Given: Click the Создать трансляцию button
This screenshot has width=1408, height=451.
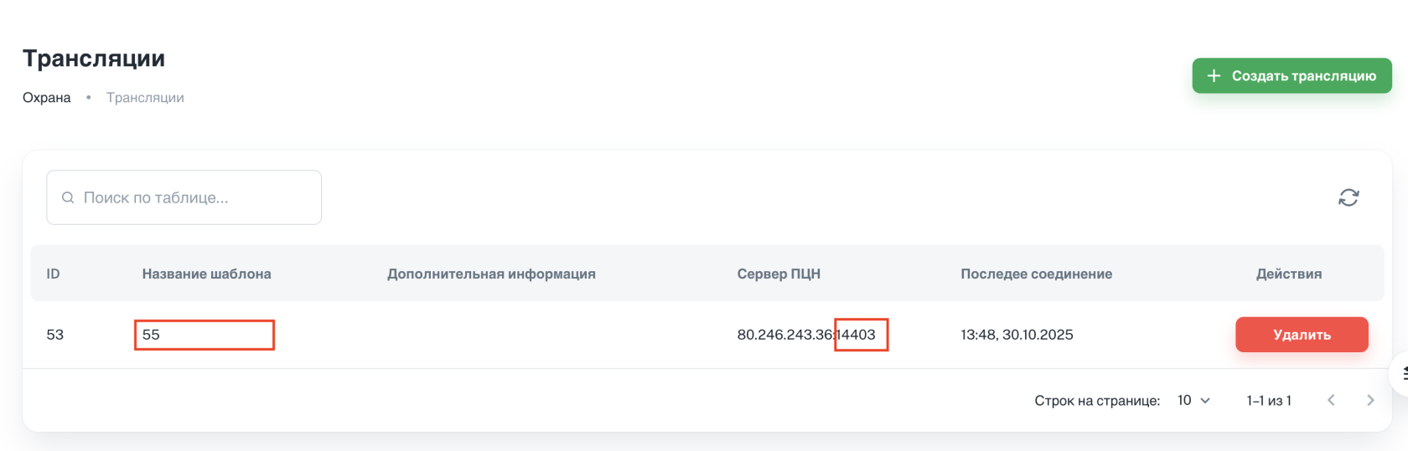Looking at the screenshot, I should click(x=1292, y=76).
